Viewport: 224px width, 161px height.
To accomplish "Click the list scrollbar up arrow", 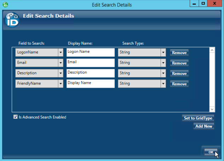I will tap(212, 50).
